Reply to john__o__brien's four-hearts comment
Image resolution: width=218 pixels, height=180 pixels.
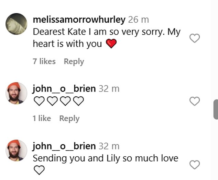pyautogui.click(x=69, y=118)
